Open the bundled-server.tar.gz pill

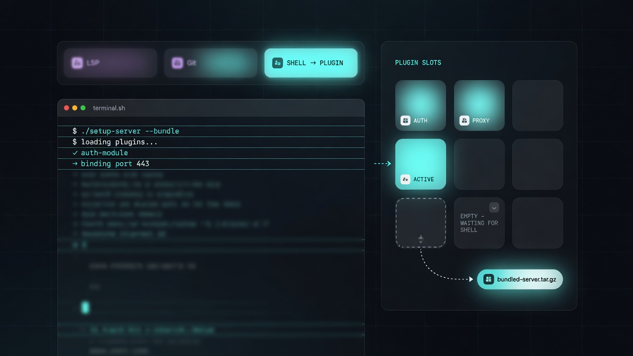(520, 279)
